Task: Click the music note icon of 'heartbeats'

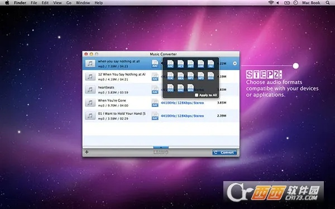Action: point(90,90)
